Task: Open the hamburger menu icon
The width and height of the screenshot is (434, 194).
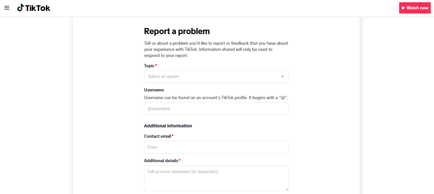Action: pyautogui.click(x=7, y=8)
